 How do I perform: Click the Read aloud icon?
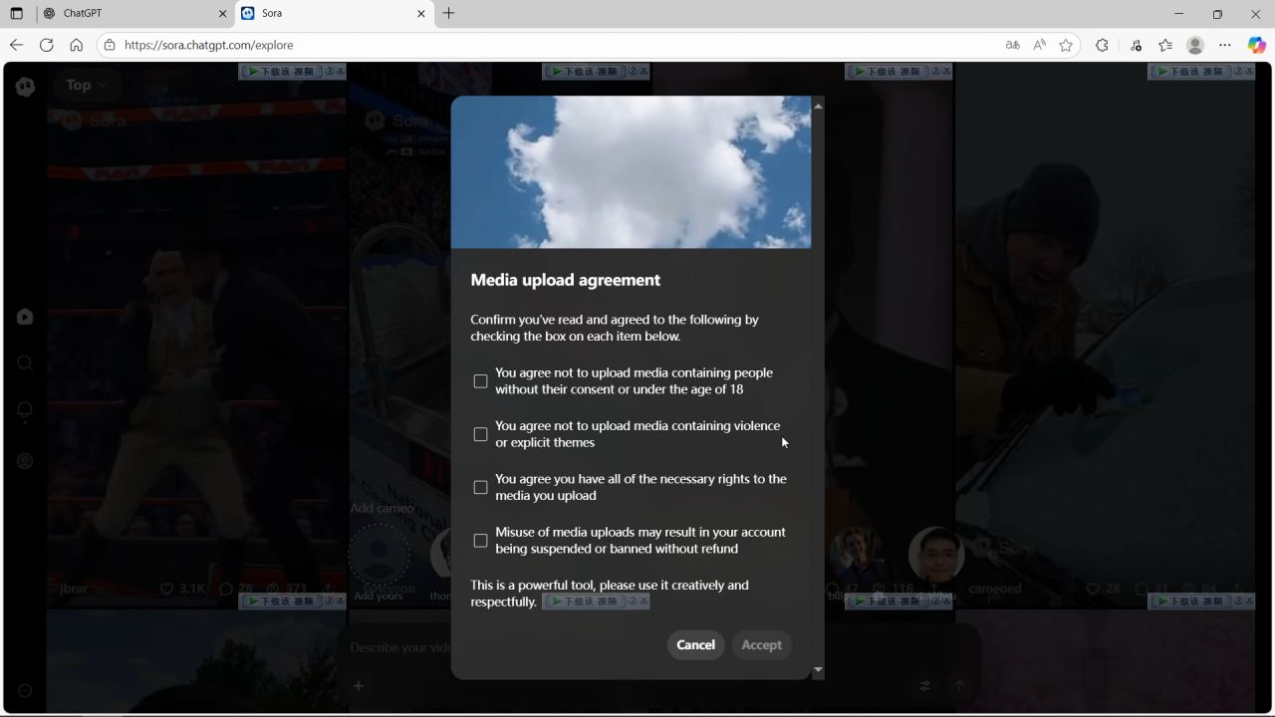coord(1040,45)
